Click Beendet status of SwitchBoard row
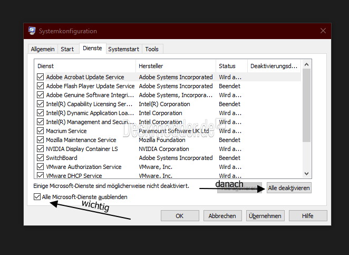The width and height of the screenshot is (349, 255). [x=229, y=158]
